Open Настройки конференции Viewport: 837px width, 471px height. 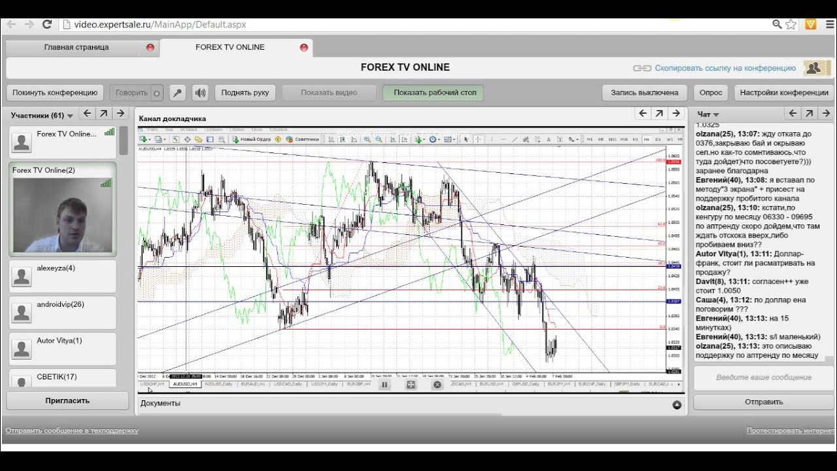point(784,93)
